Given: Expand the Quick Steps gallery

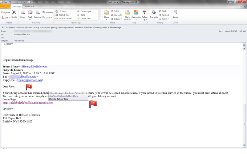Looking at the screenshot, I should (100, 18).
